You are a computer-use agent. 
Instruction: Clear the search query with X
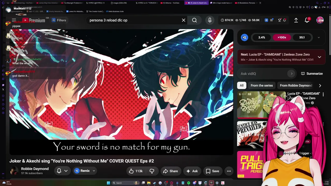184,20
